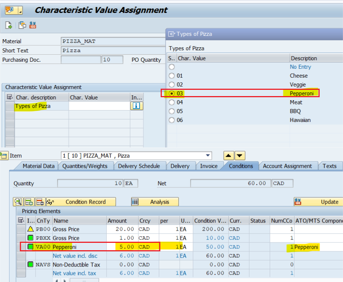Choose the 06 Hawaiian radio option

pyautogui.click(x=171, y=120)
